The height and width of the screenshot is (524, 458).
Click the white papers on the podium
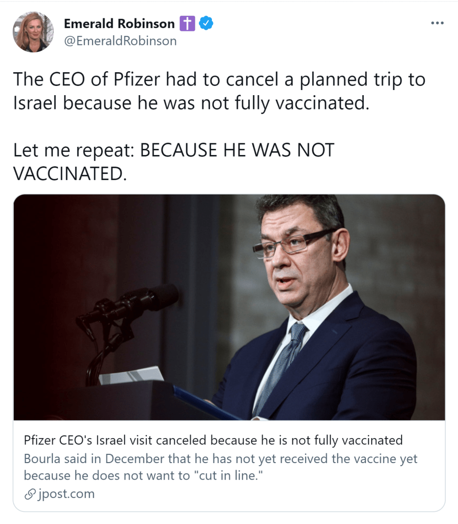(131, 376)
